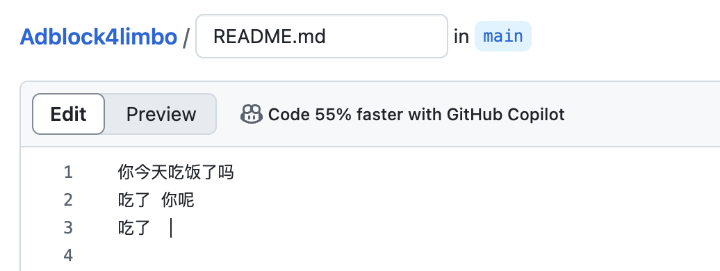720x271 pixels.
Task: Click line number 2 in the gutter
Action: point(68,200)
